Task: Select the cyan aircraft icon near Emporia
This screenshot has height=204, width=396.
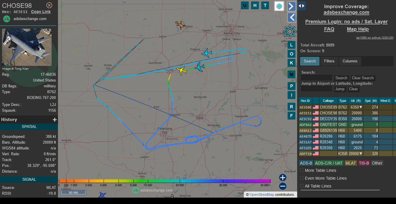Action: (x=207, y=53)
